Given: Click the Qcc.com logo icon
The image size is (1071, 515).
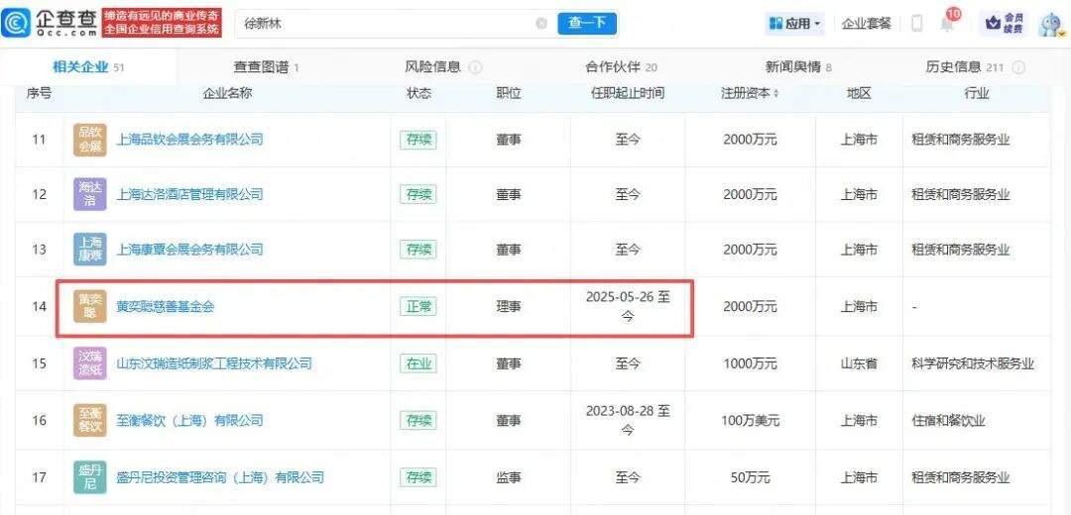Looking at the screenshot, I should [x=16, y=23].
